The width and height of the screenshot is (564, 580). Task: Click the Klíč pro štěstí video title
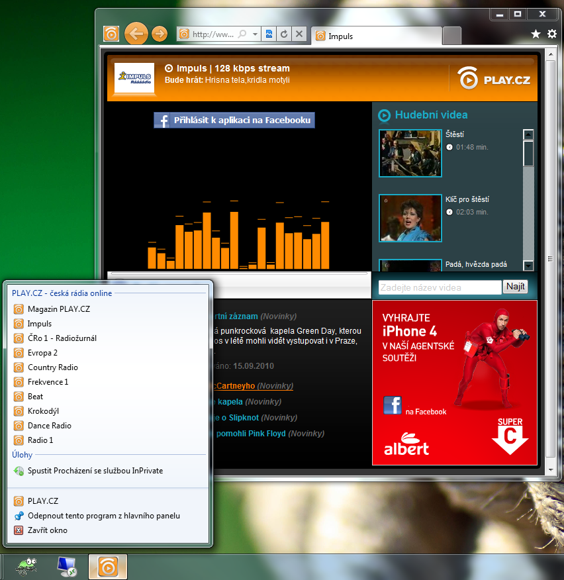(467, 199)
